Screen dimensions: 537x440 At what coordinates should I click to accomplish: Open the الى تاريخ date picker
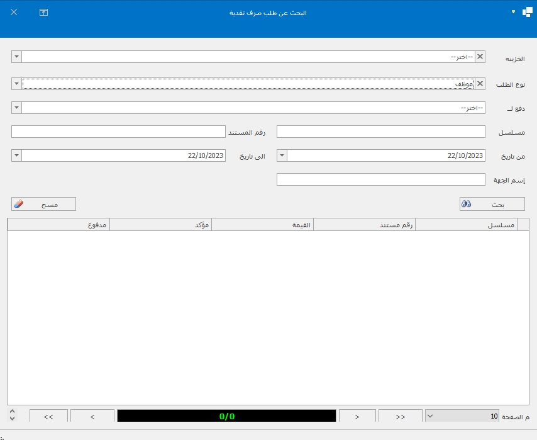[16, 155]
